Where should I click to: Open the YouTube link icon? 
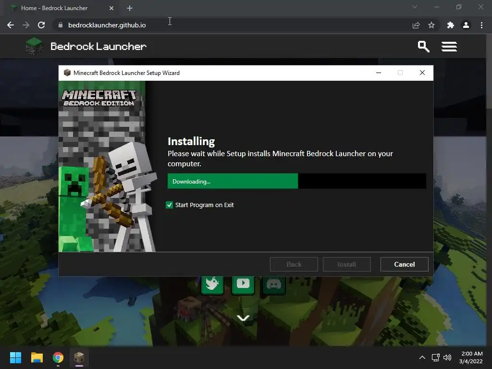(x=243, y=284)
